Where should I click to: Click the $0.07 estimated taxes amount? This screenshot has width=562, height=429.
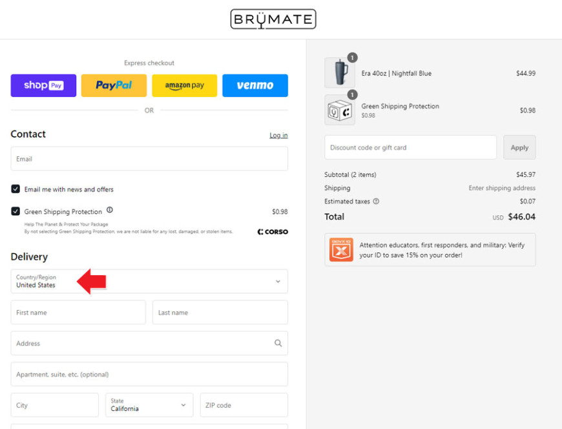[528, 202]
